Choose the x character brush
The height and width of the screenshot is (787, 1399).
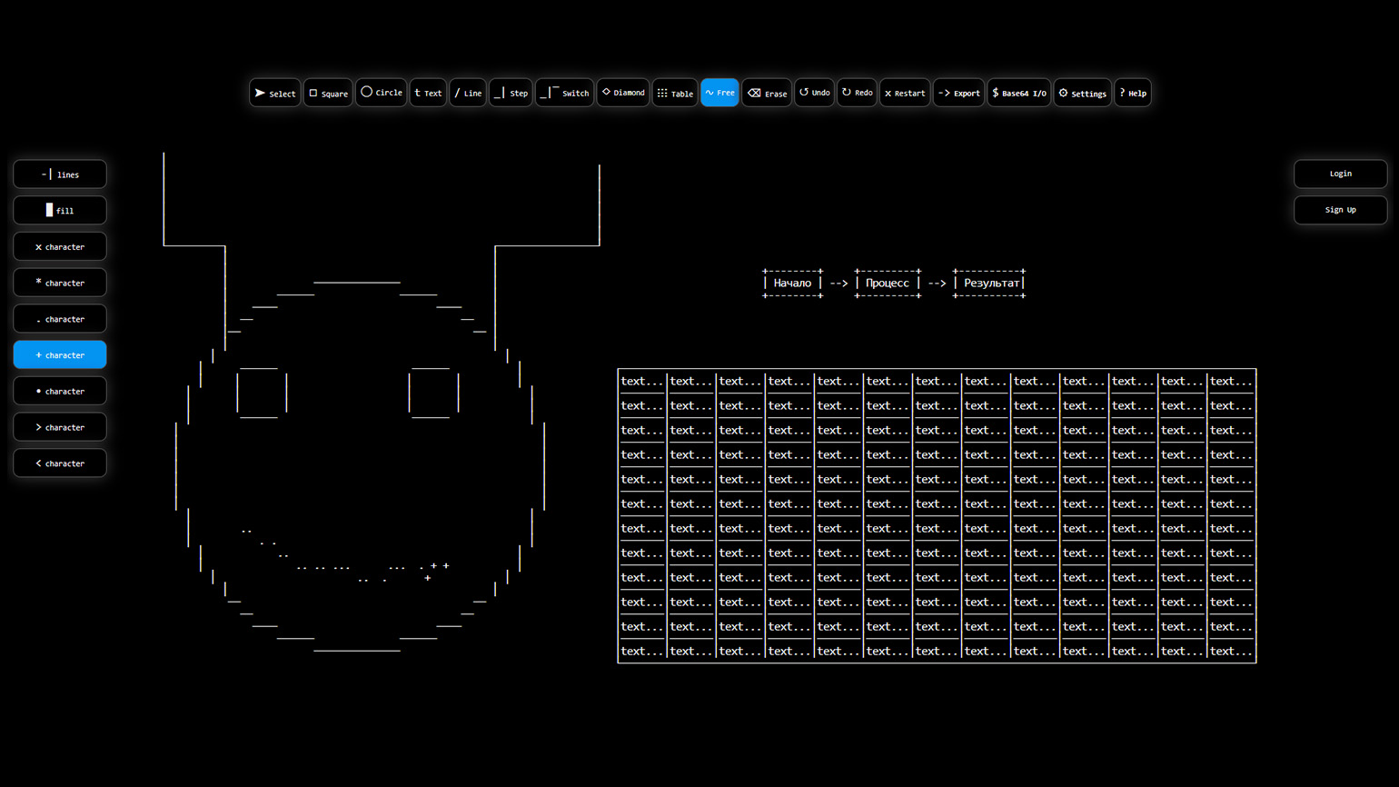(x=60, y=246)
